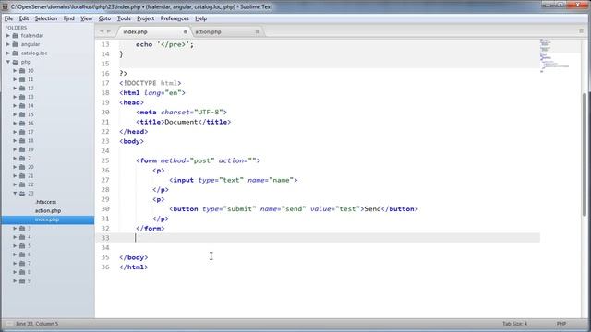Viewport: 591px width, 332px height.
Task: Click folder 19 icon in sidebar
Action: click(22, 149)
